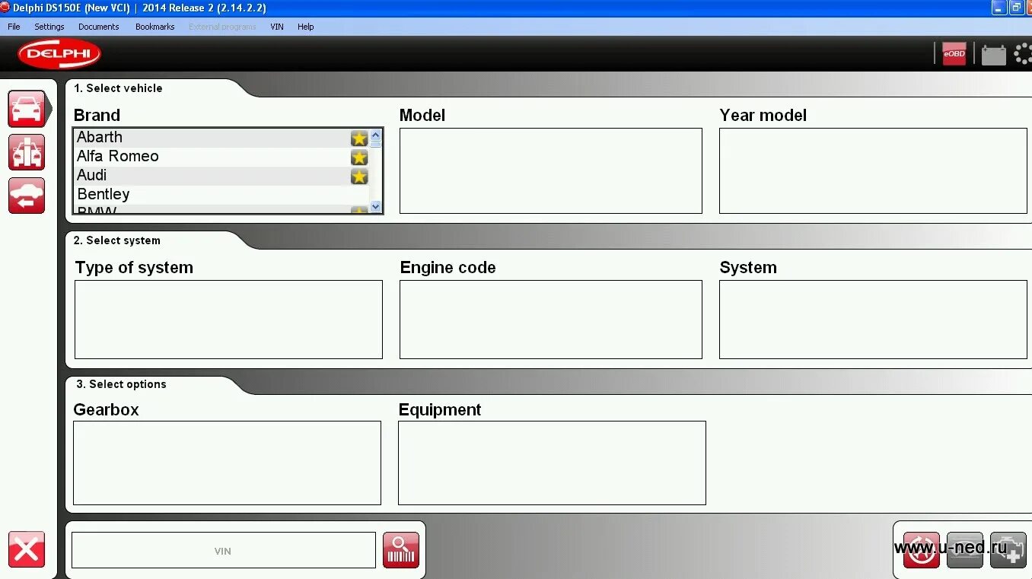Toggle favorite star for Abarth
Viewport: 1032px width, 579px height.
[x=359, y=138]
